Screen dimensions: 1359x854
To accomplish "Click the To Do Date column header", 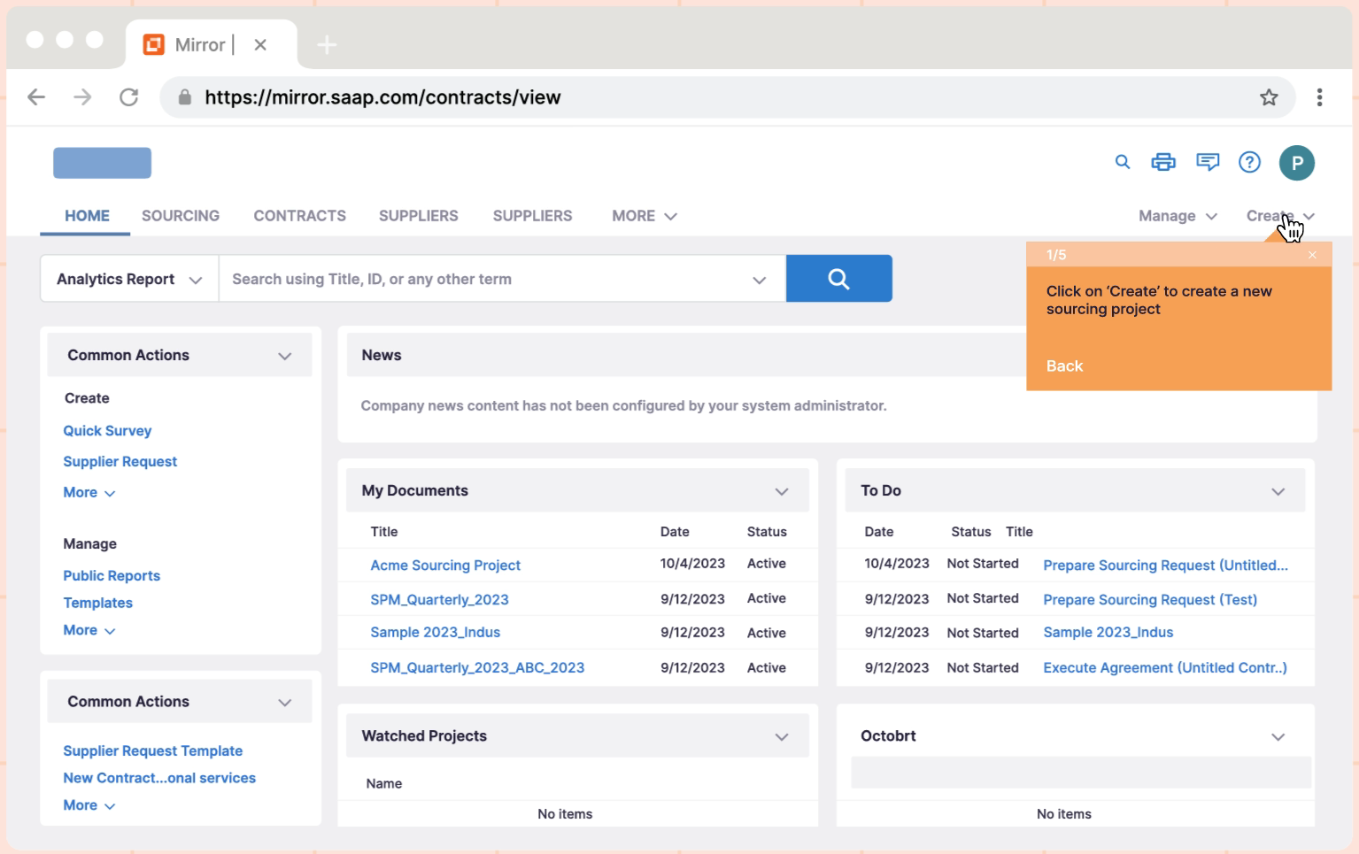I will (878, 532).
